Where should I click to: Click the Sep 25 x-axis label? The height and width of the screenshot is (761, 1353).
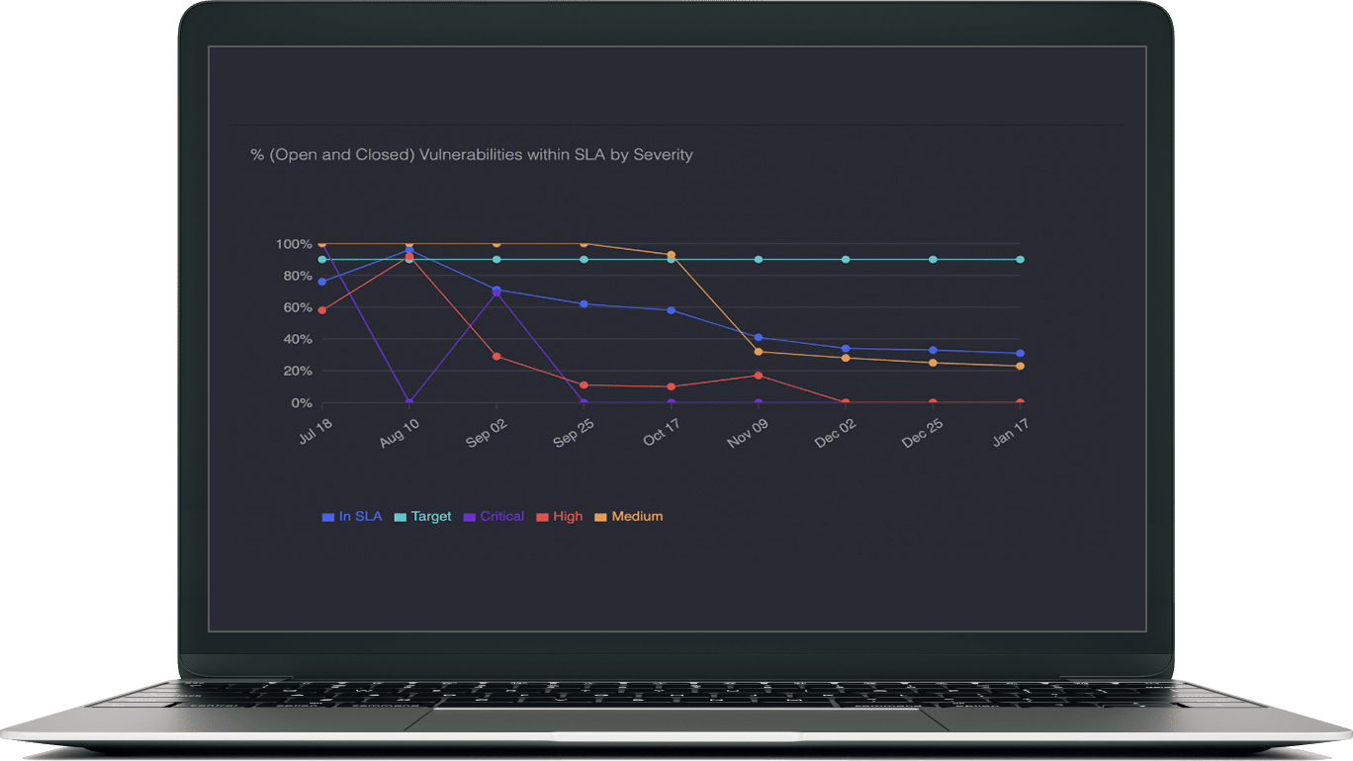[574, 432]
